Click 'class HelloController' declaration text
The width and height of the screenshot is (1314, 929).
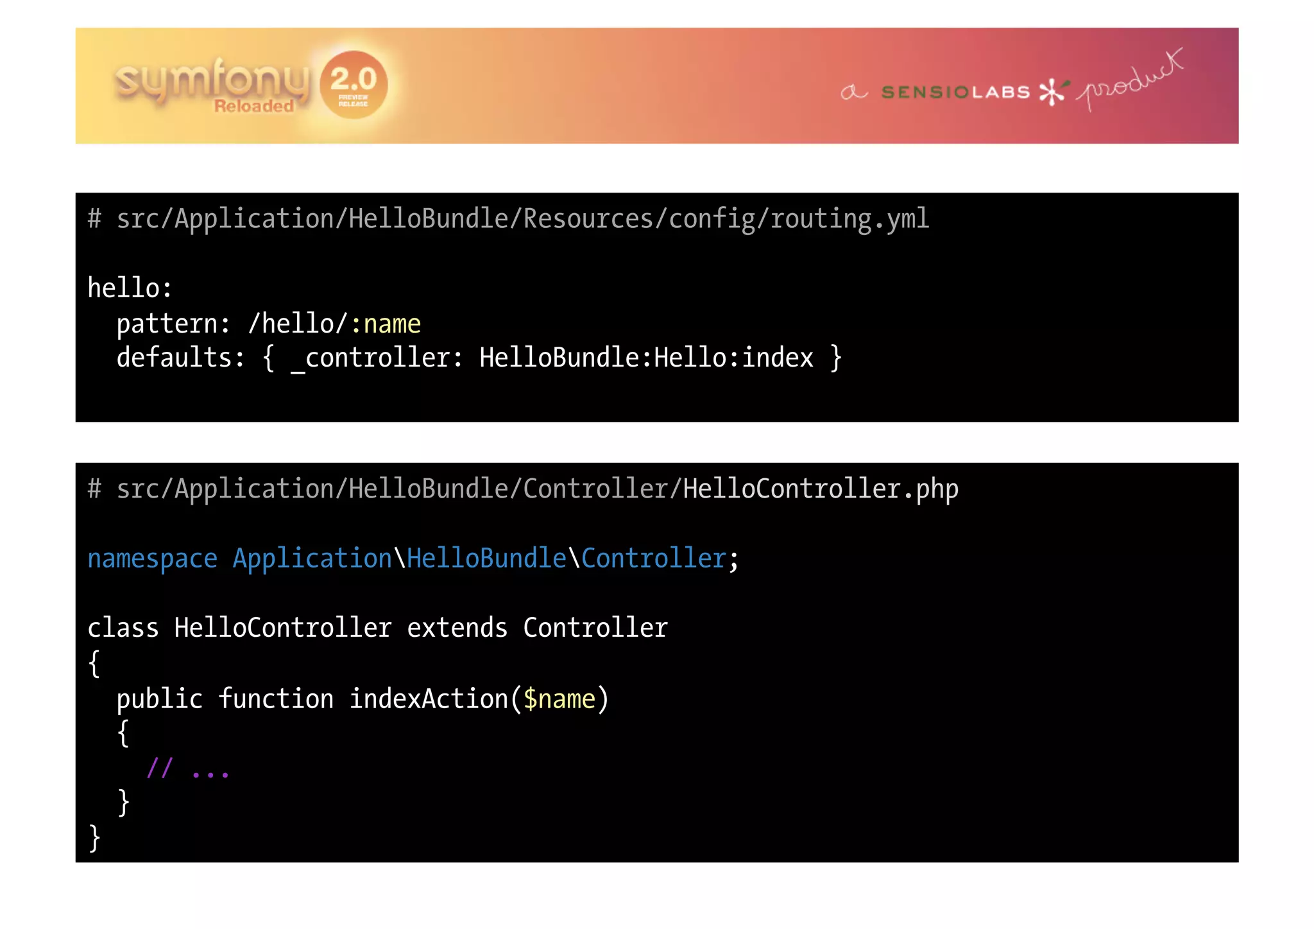pos(239,628)
